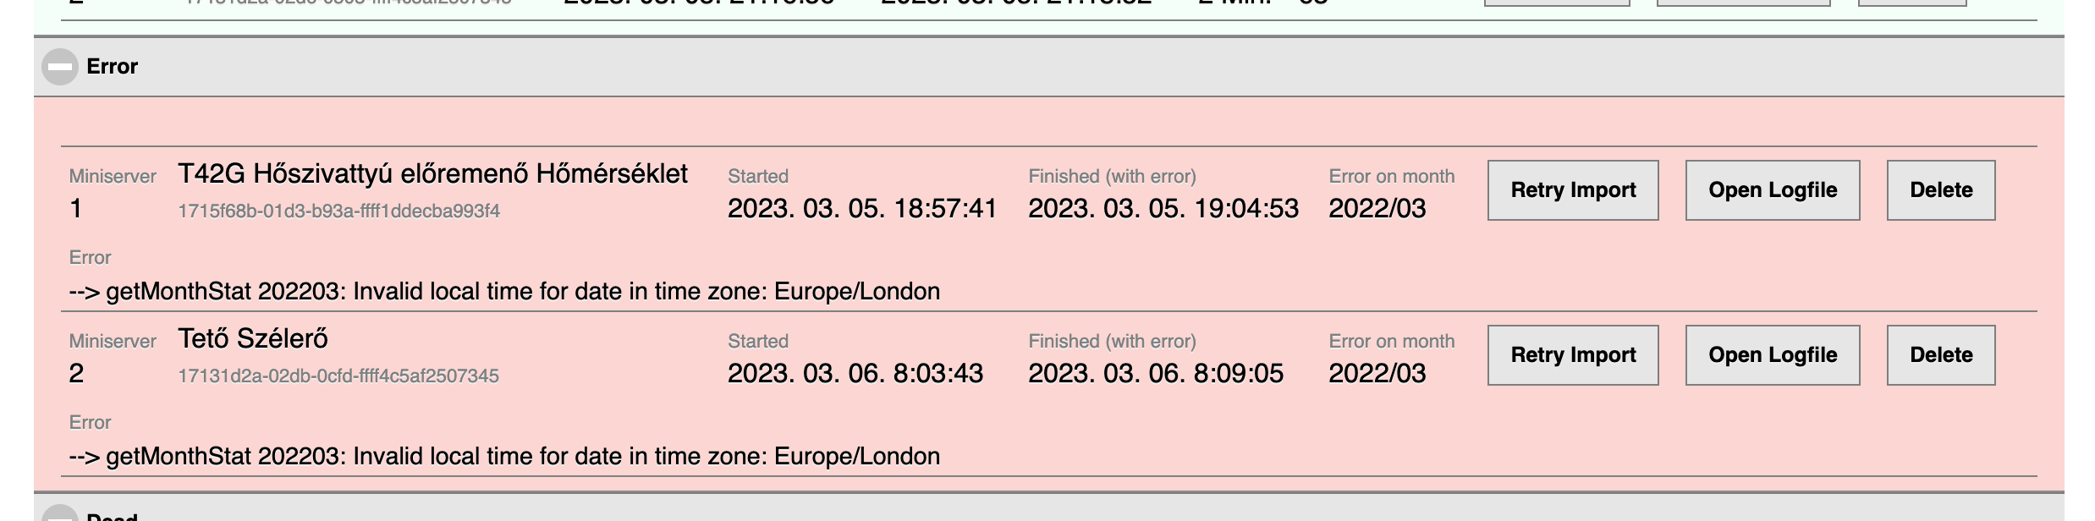Click UUID 1715f68b-01d3-b93a-ffff1ddecba993f4

338,211
